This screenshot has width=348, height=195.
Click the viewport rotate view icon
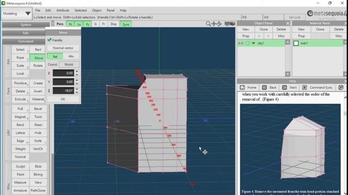(x=219, y=24)
